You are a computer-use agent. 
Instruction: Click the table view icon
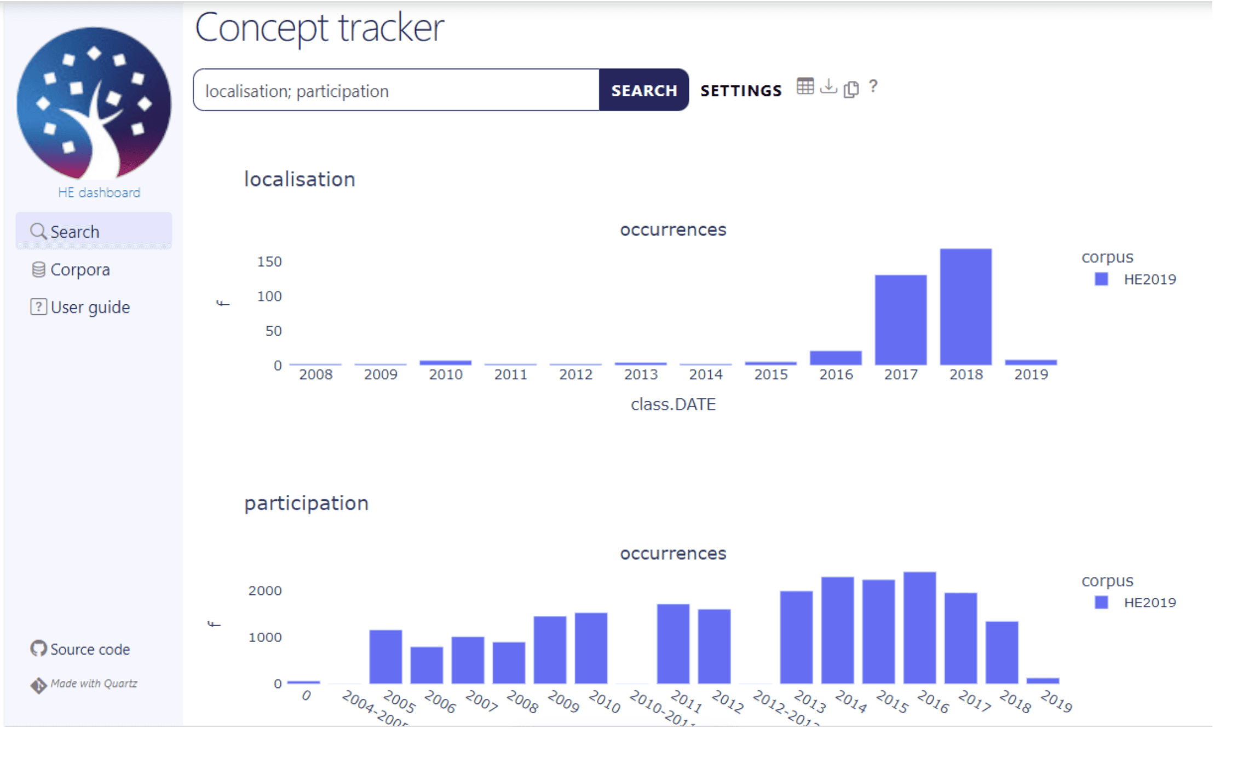click(x=804, y=86)
